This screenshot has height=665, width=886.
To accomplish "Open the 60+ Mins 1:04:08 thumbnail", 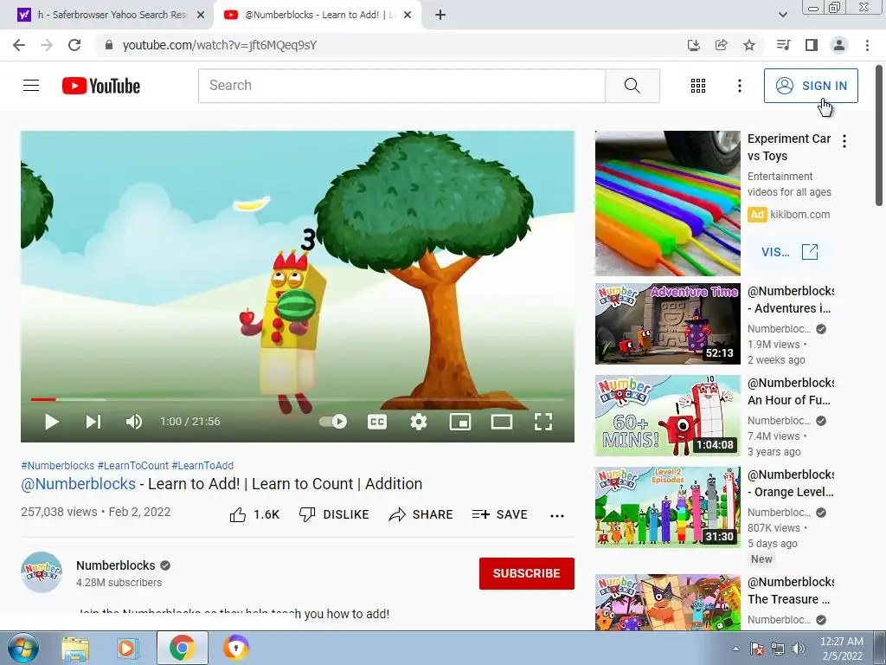I will click(667, 416).
